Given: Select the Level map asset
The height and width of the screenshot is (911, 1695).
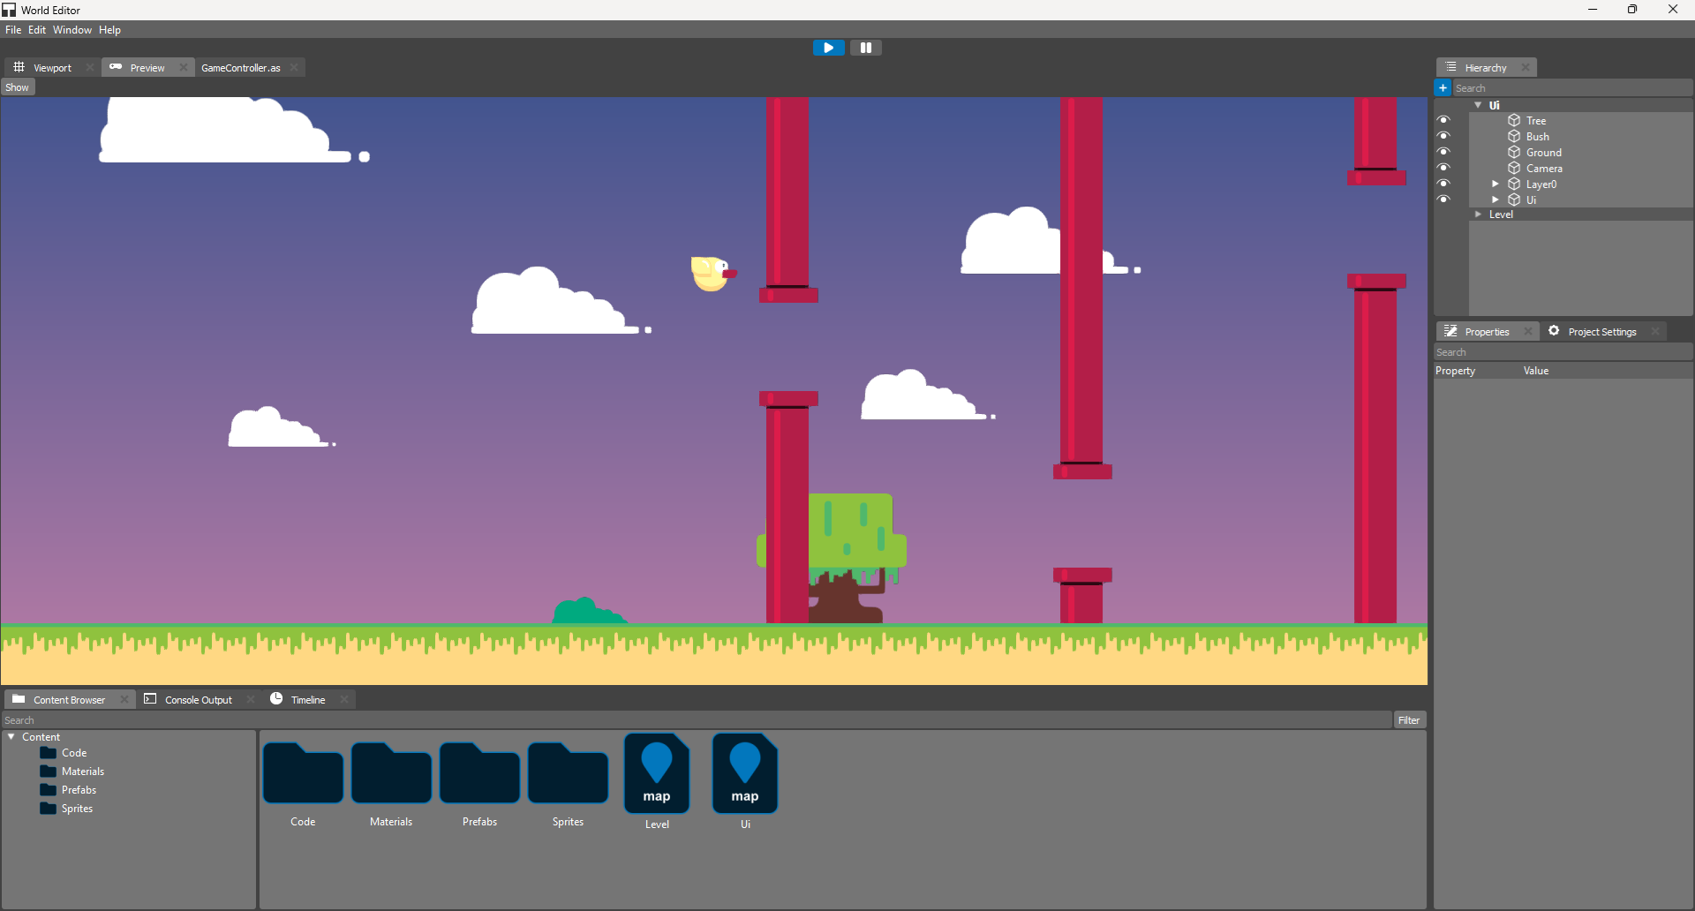Looking at the screenshot, I should pyautogui.click(x=657, y=773).
